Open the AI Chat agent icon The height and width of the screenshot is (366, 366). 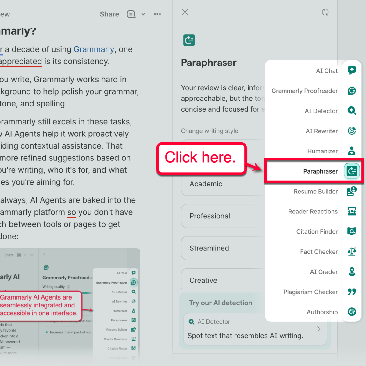tap(352, 70)
